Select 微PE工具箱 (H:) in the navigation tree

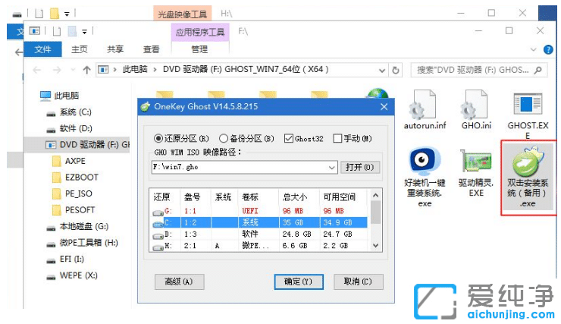(x=89, y=243)
